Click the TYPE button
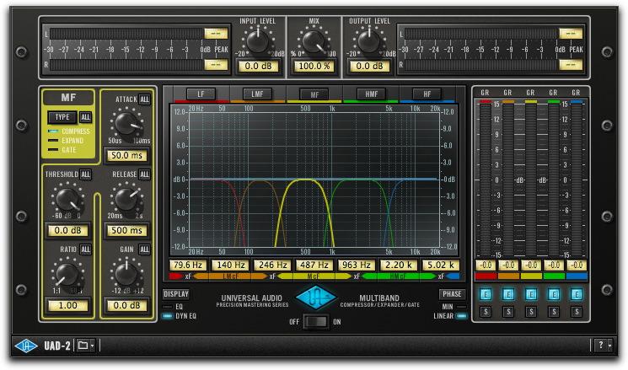 coord(62,117)
